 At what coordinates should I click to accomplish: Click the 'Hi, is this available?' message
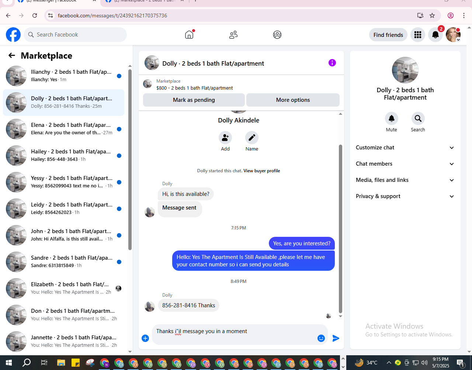pyautogui.click(x=186, y=194)
